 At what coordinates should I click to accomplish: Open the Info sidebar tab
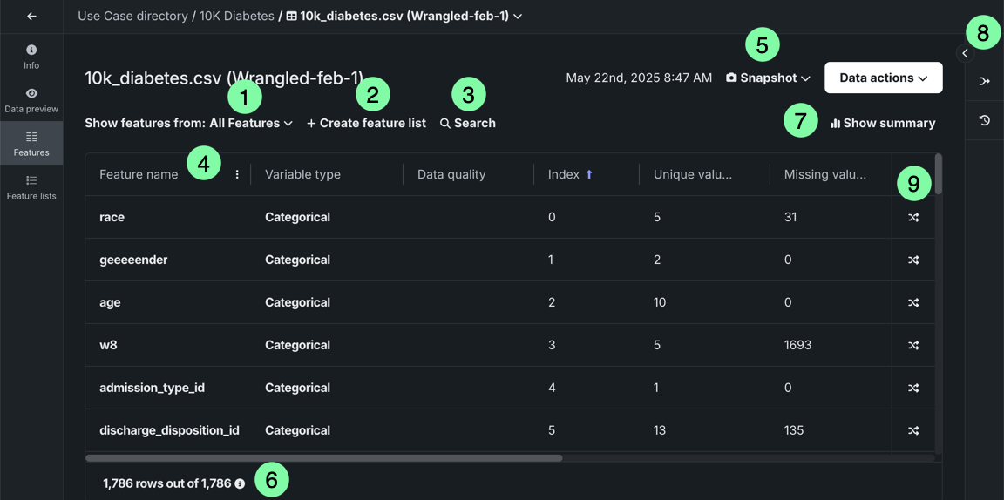(31, 57)
